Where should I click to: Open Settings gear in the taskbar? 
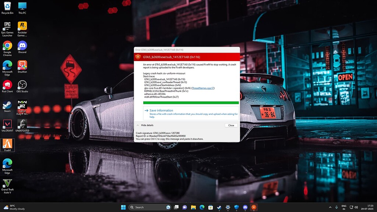[x=228, y=207]
